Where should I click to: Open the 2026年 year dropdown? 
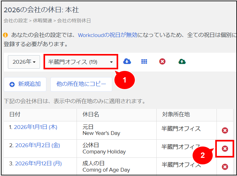coord(24,62)
